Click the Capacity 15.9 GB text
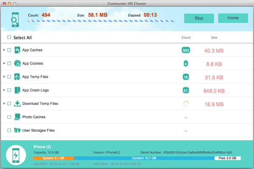 pos(46,152)
